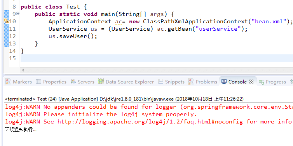Open the log4j faq.html#noconfig link
This screenshot has height=146, width=293.
[x=150, y=122]
